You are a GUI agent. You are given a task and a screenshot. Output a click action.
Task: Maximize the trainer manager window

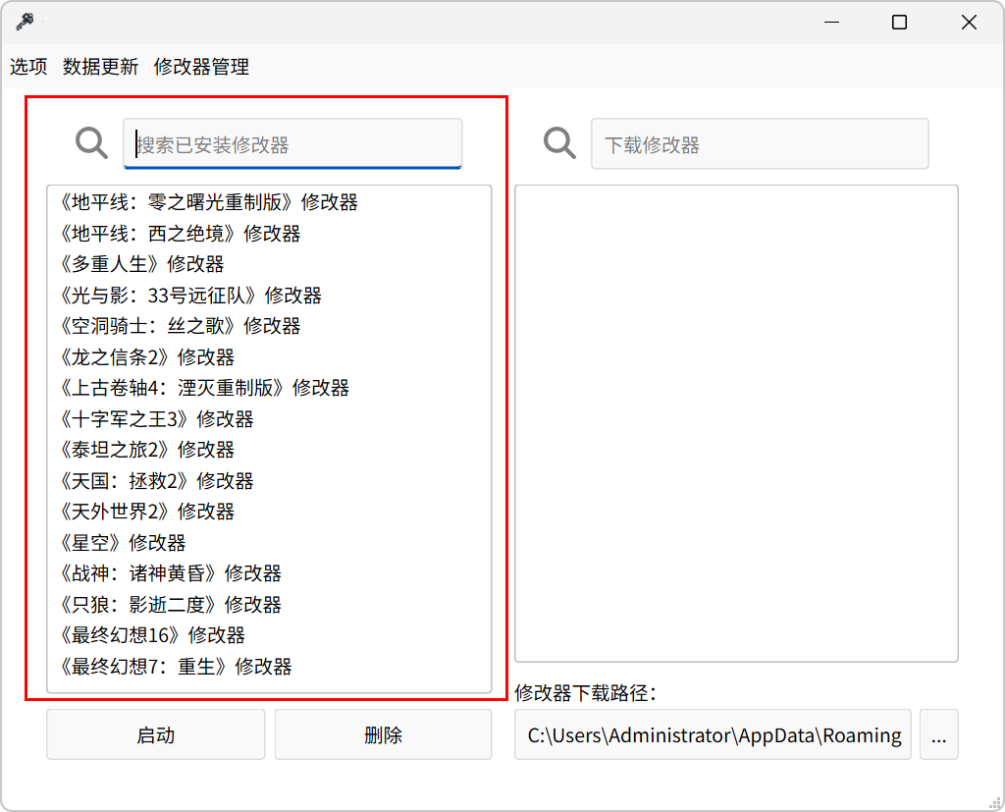(x=899, y=23)
